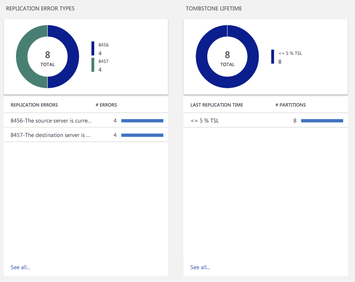Viewport: 355px width, 282px height.
Task: Open See all under replication errors
Action: tap(20, 267)
